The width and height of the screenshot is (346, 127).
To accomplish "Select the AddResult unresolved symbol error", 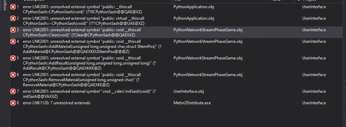I will click(89, 63).
